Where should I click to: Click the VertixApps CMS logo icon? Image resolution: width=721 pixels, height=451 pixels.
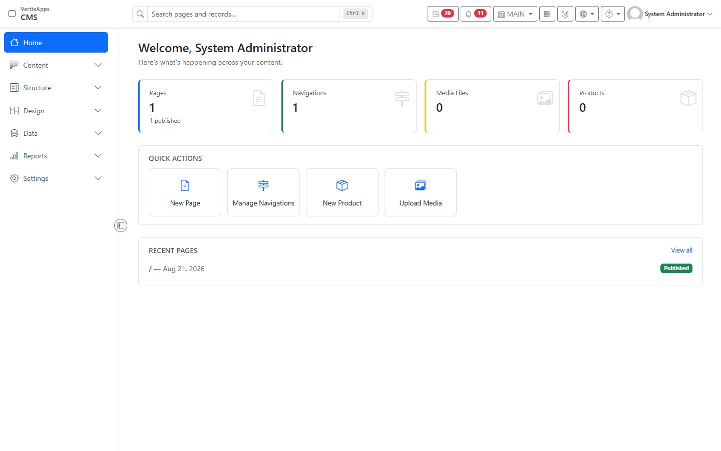(12, 14)
